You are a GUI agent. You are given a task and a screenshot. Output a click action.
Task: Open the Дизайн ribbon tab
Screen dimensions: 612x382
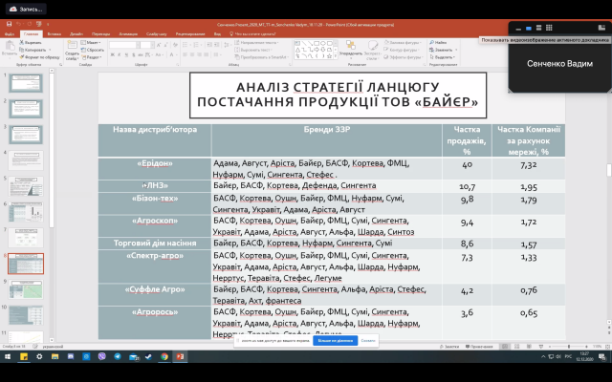tap(76, 32)
